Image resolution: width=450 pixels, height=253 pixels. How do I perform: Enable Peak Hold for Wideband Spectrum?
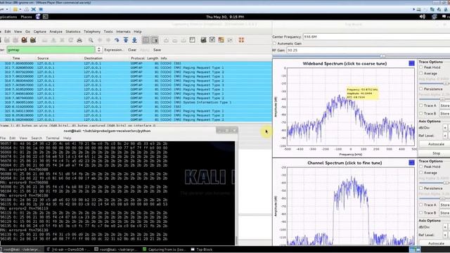421,67
